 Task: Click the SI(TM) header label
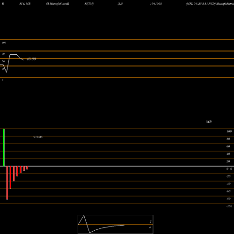pyautogui.click(x=89, y=4)
